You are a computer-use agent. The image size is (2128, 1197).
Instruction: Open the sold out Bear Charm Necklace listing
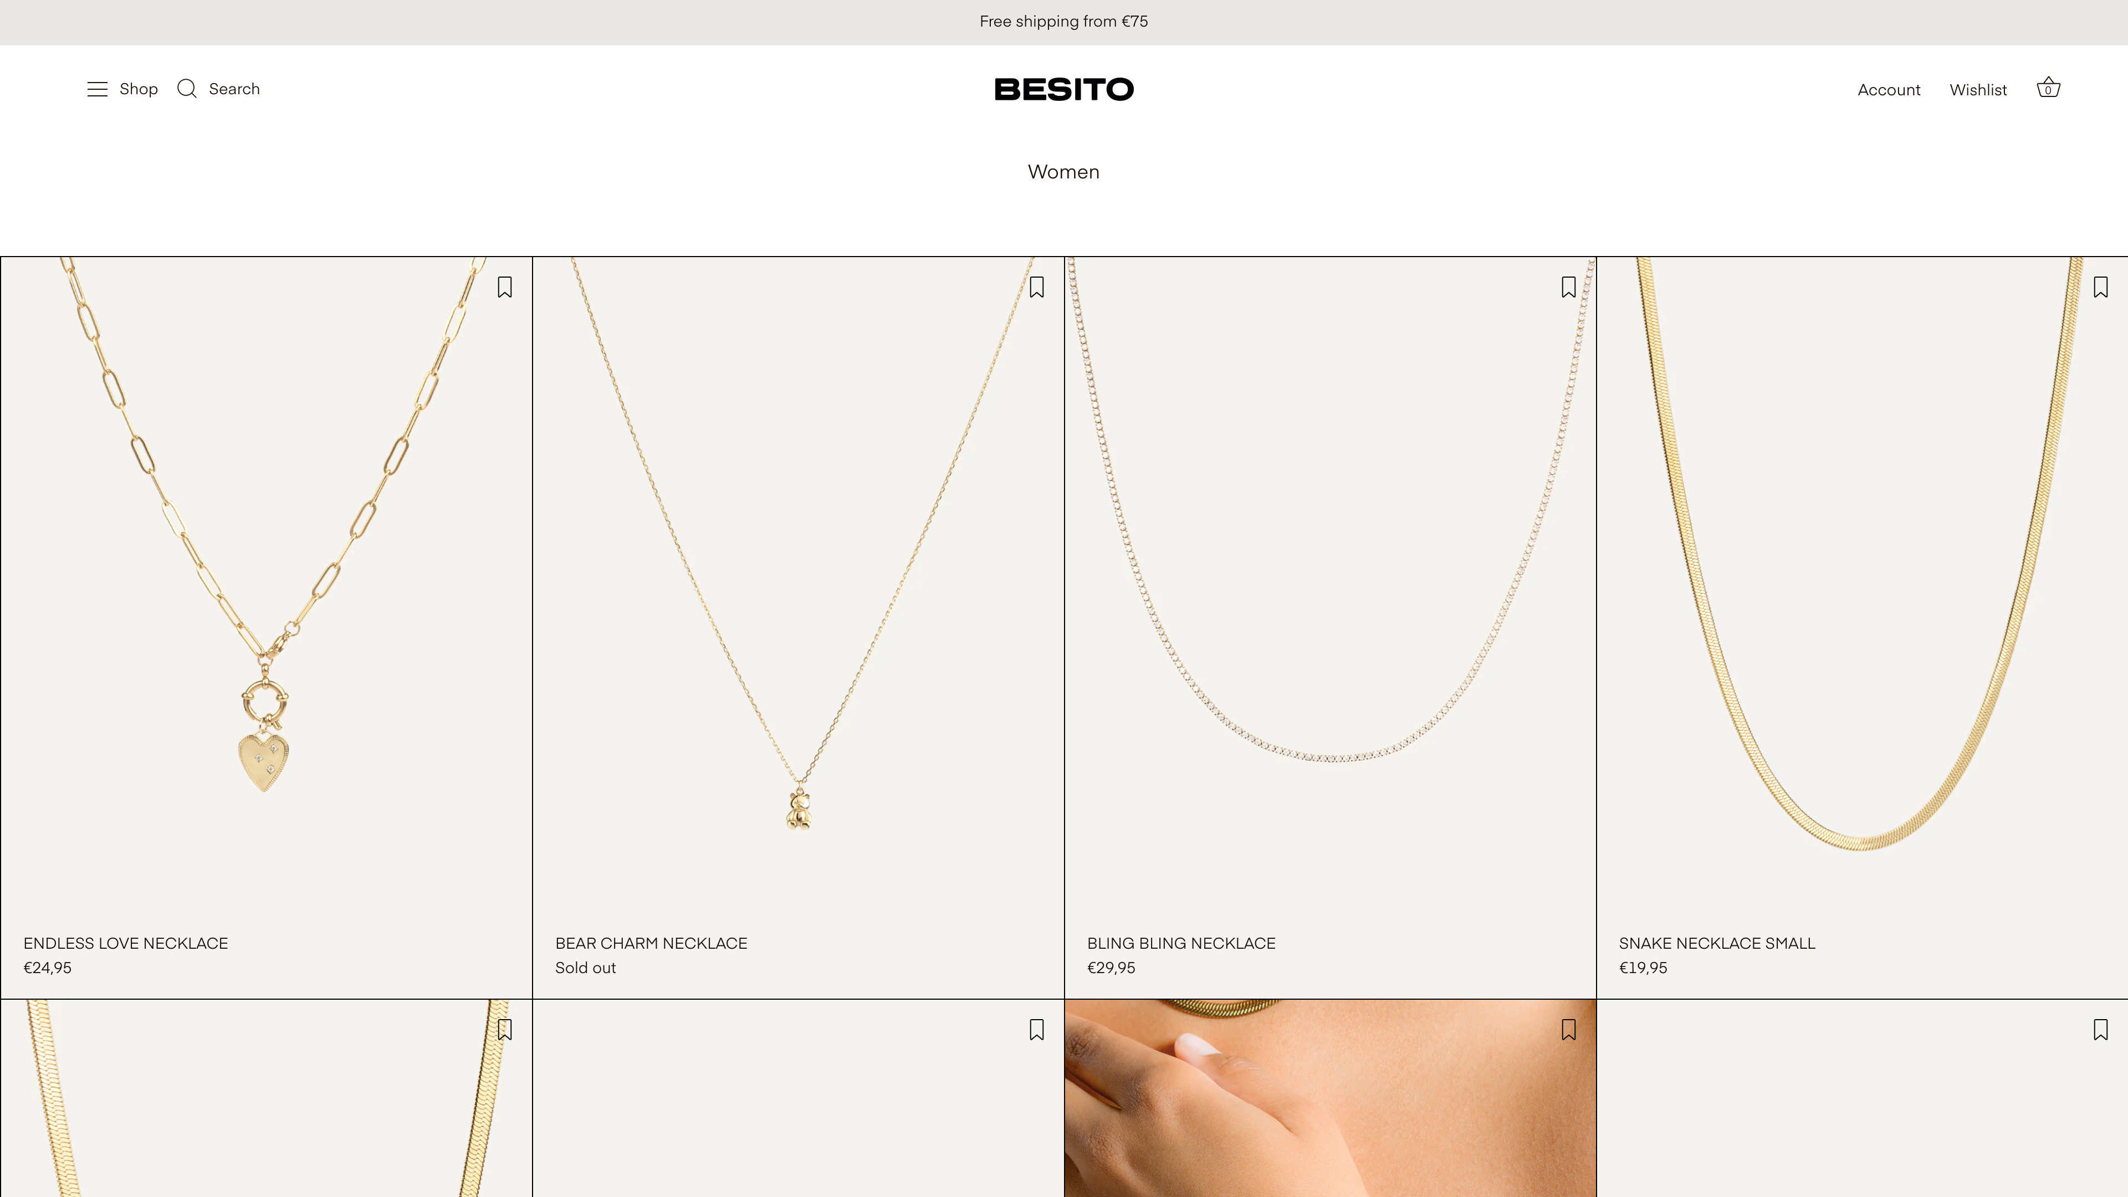651,943
